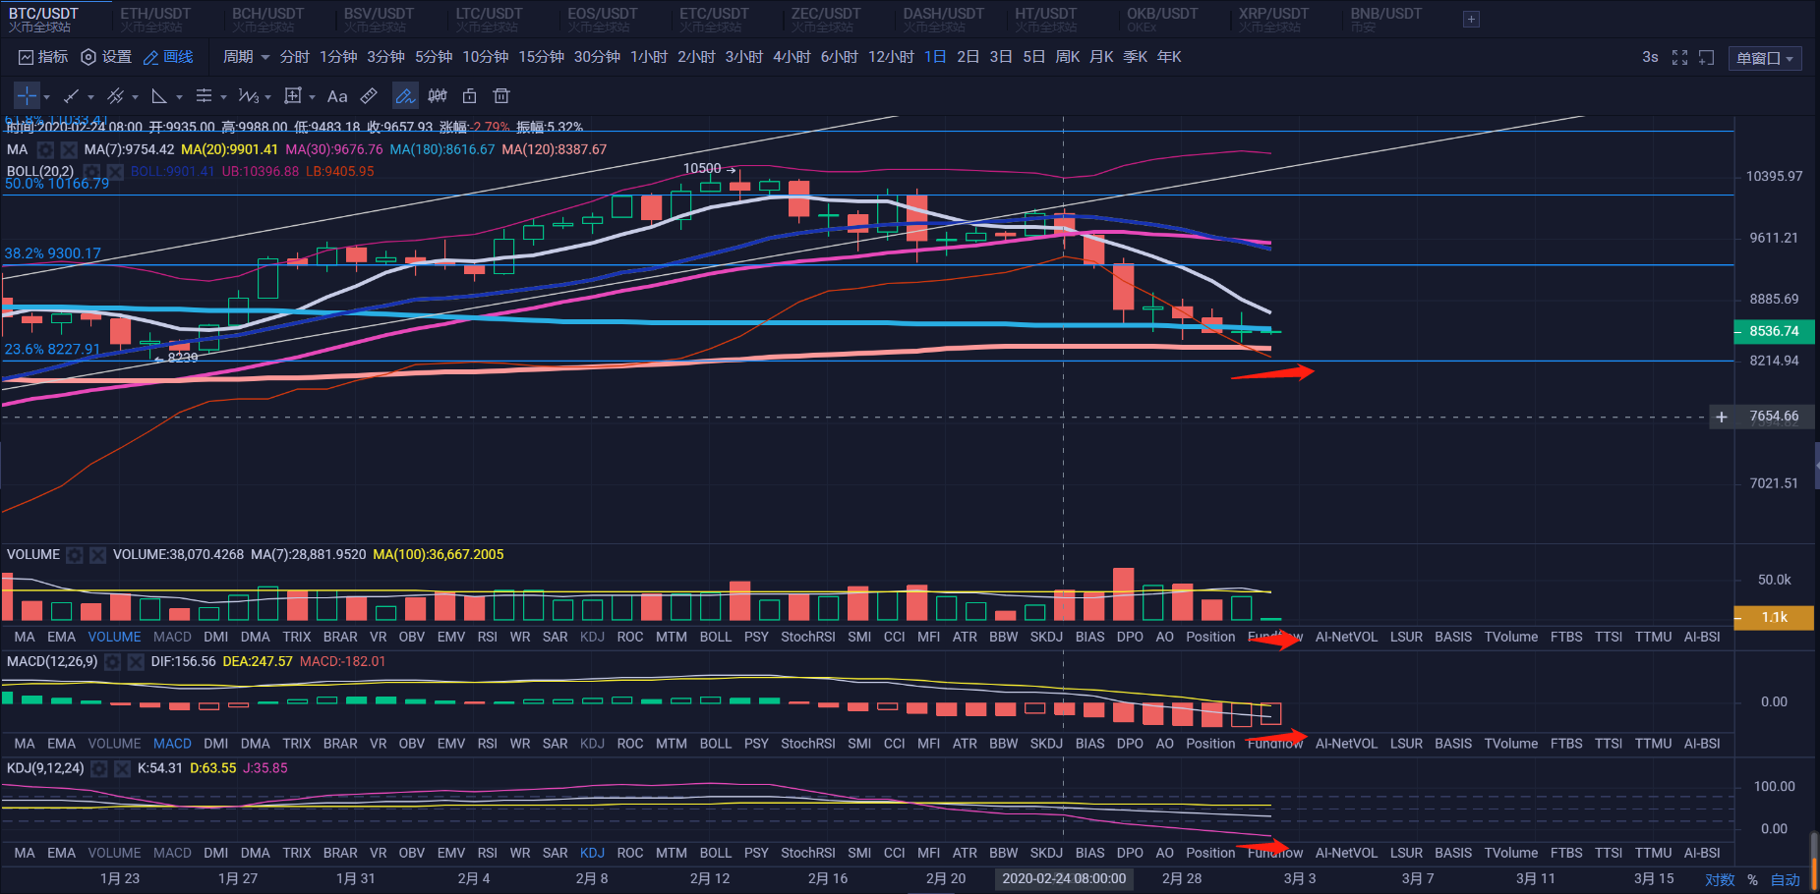The width and height of the screenshot is (1820, 894).
Task: Expand crosshair cursor tool options arrow
Action: (46, 97)
